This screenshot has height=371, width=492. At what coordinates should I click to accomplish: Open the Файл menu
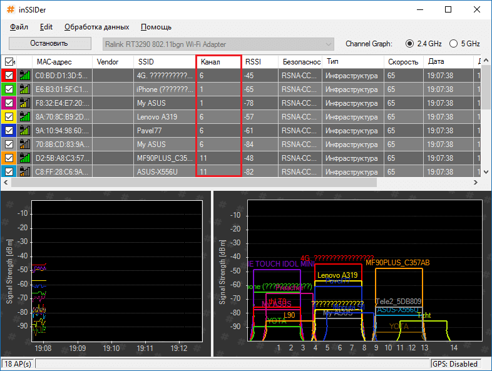coord(19,27)
